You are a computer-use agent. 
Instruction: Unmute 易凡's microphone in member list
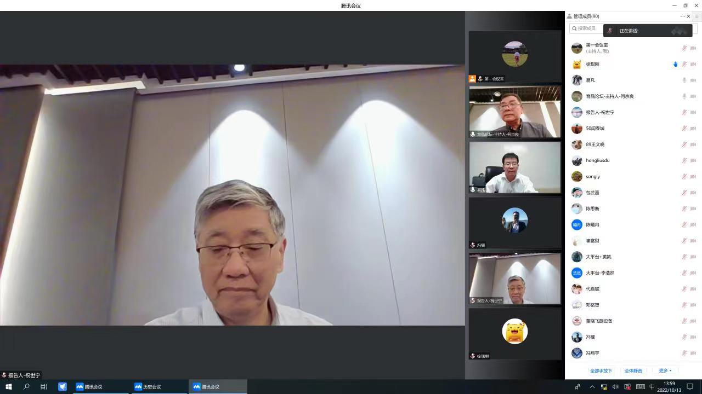click(x=684, y=80)
